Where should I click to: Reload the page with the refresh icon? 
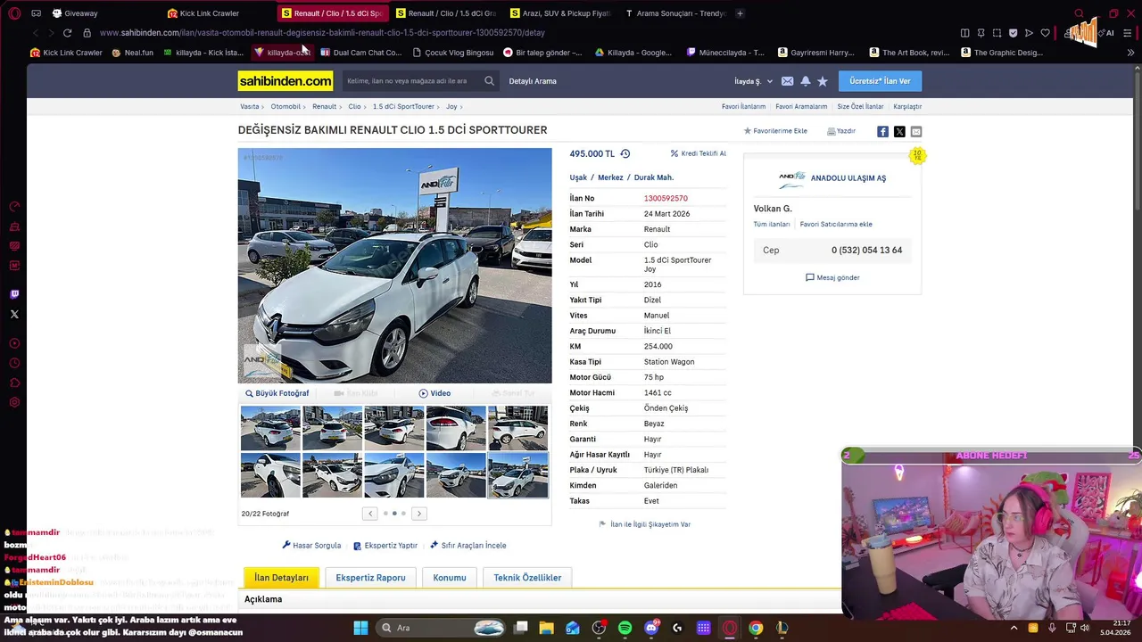click(x=67, y=33)
